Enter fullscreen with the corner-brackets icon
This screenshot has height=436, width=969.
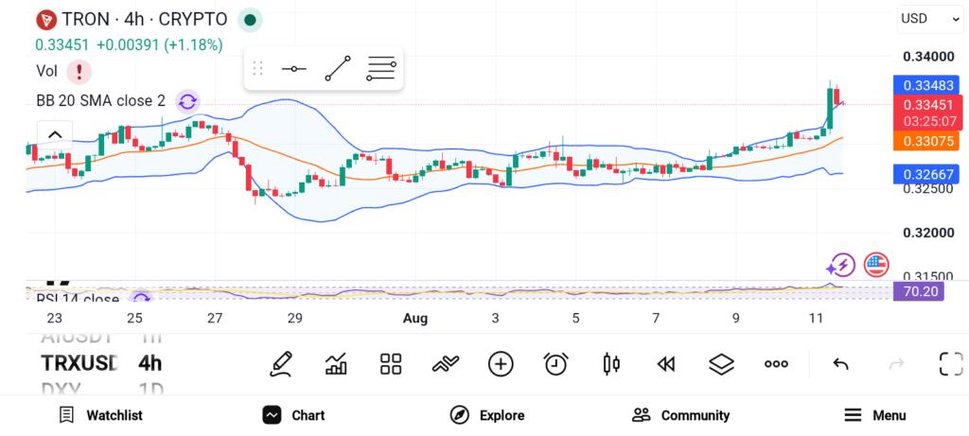(x=951, y=364)
